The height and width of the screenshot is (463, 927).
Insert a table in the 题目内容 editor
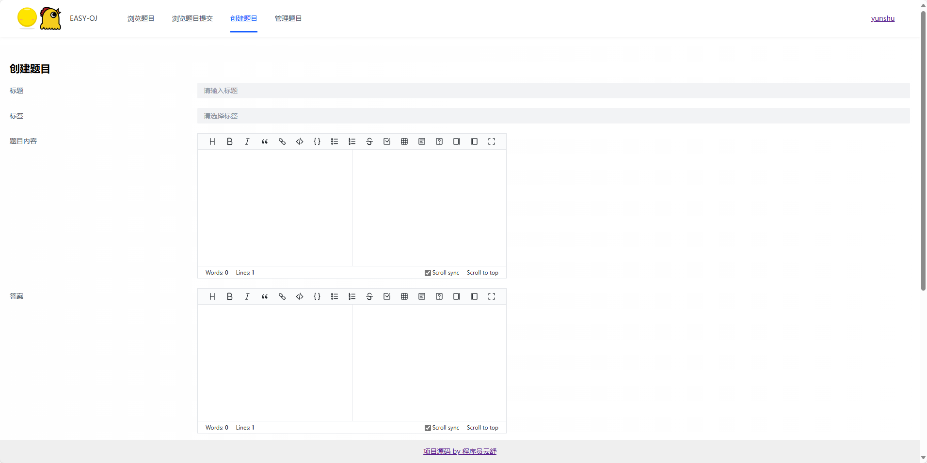tap(404, 141)
